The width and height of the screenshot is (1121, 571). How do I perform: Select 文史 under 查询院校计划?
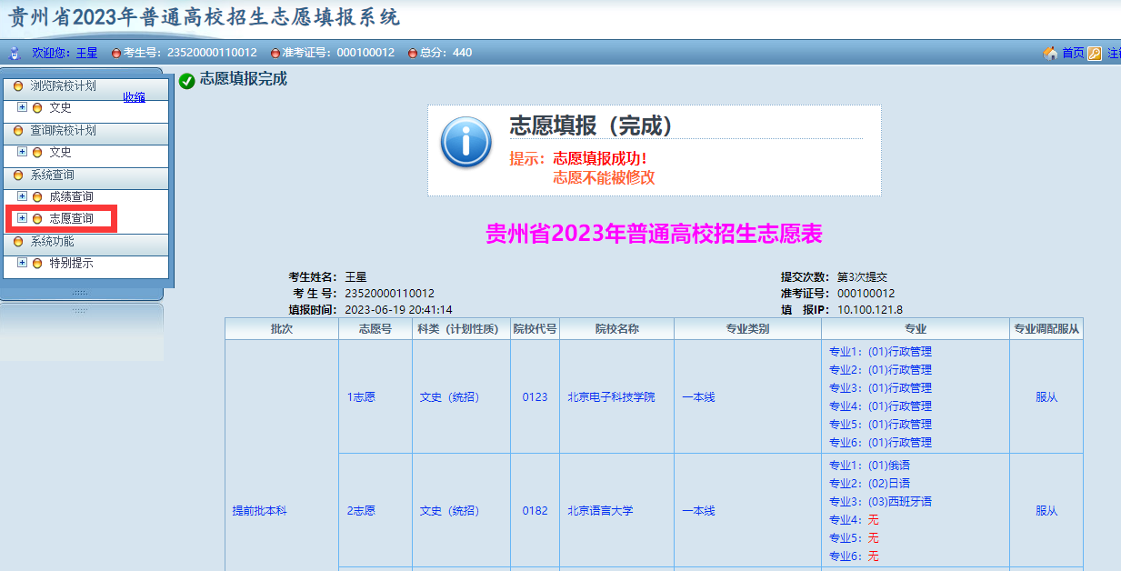click(60, 153)
